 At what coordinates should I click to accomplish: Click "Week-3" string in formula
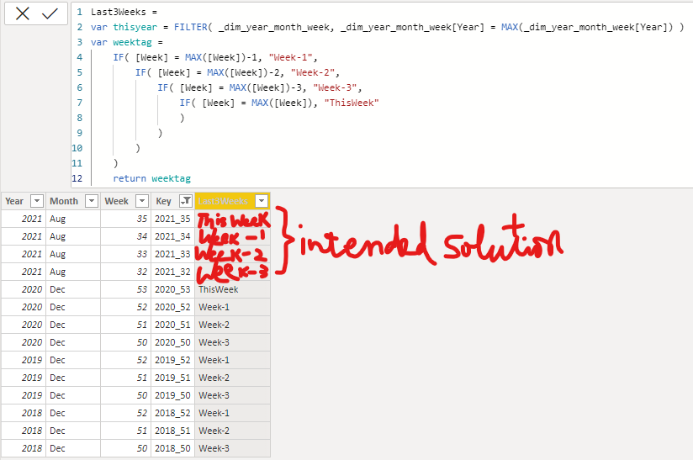pos(335,87)
